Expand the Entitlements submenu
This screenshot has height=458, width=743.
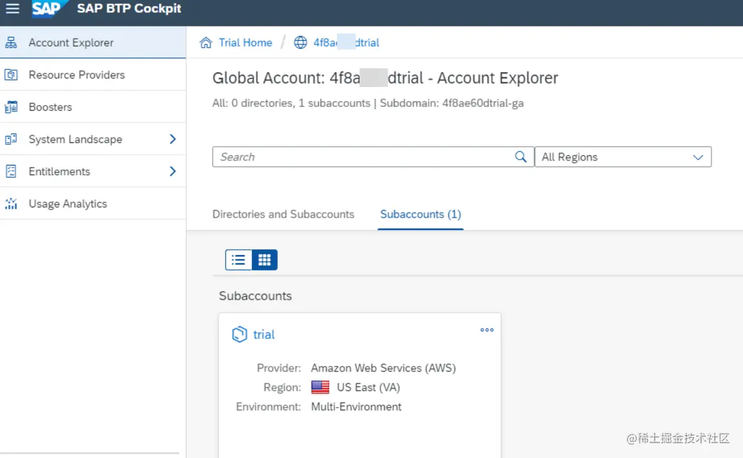coord(173,171)
